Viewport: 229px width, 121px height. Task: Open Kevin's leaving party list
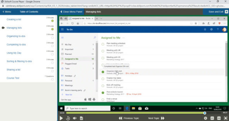click(78, 90)
